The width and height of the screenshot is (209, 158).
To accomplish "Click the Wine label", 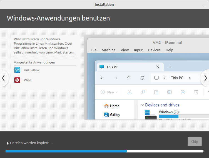I will pos(28,80).
